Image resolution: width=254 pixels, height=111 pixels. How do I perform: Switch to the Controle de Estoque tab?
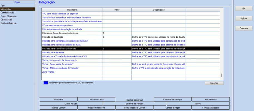[173, 100]
